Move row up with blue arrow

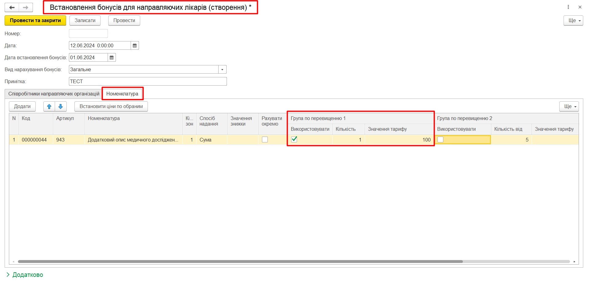(49, 107)
